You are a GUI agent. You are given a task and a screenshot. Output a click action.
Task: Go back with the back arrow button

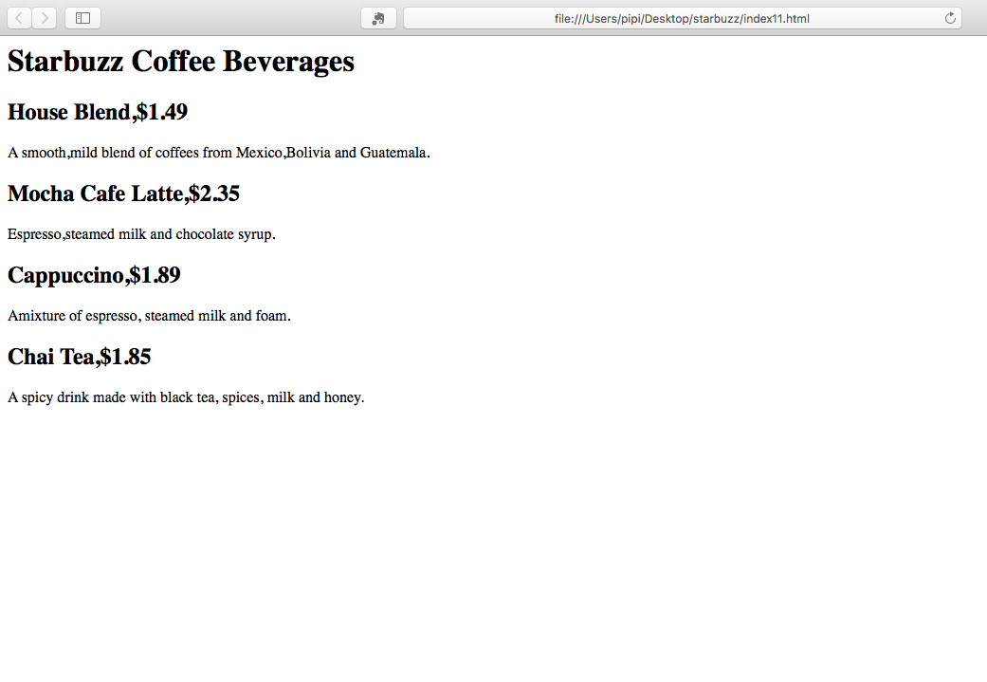coord(20,18)
